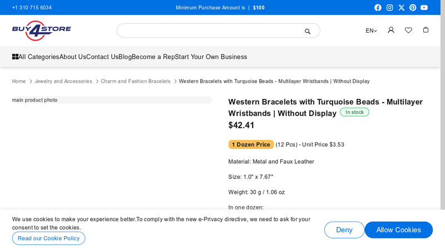Open the shopping bag cart
Screen dimensions: 445x250
tap(426, 30)
